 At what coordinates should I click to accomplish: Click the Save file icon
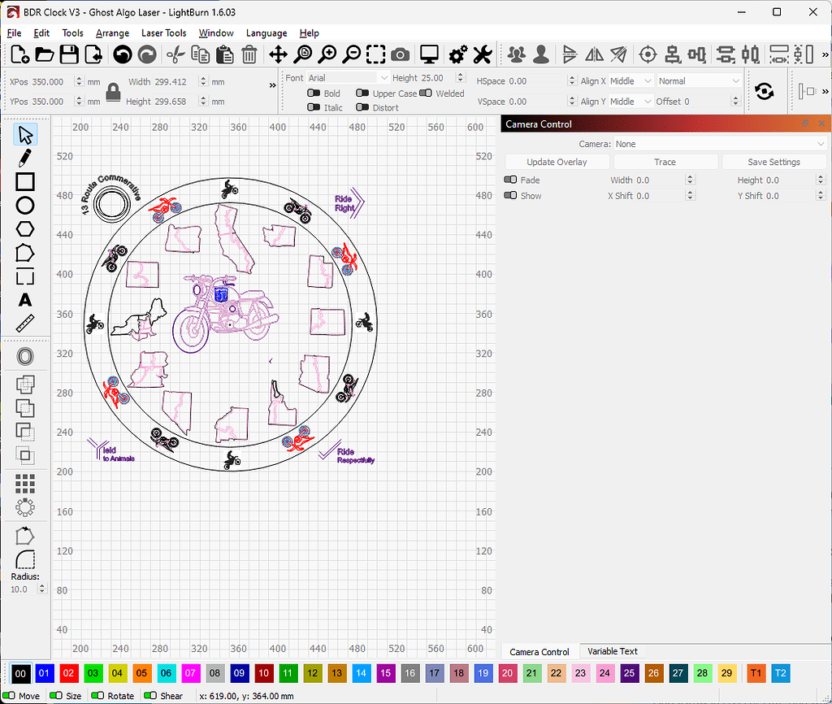(69, 54)
